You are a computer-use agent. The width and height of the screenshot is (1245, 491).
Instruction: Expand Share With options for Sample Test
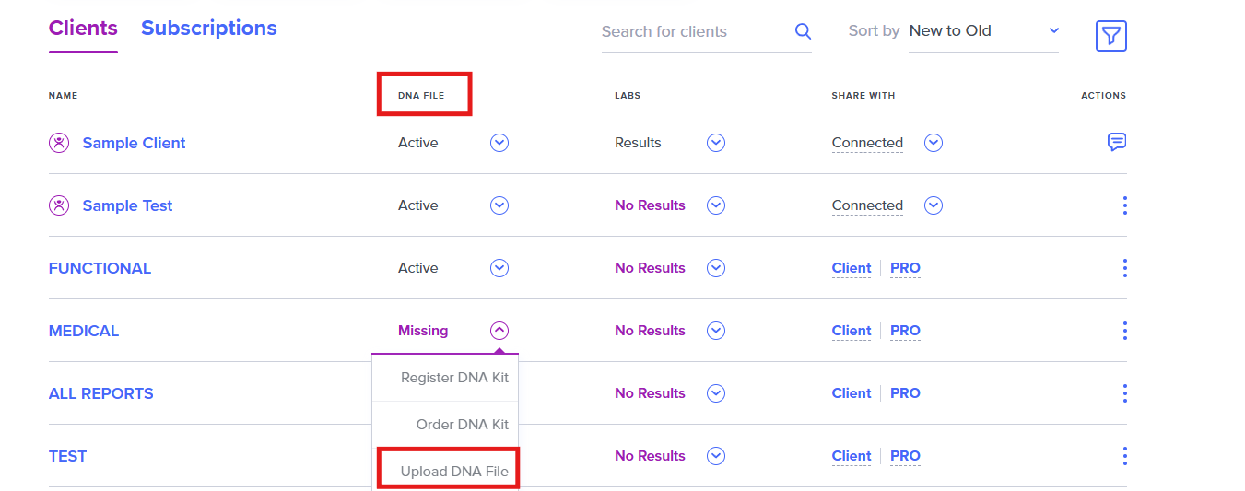tap(934, 205)
